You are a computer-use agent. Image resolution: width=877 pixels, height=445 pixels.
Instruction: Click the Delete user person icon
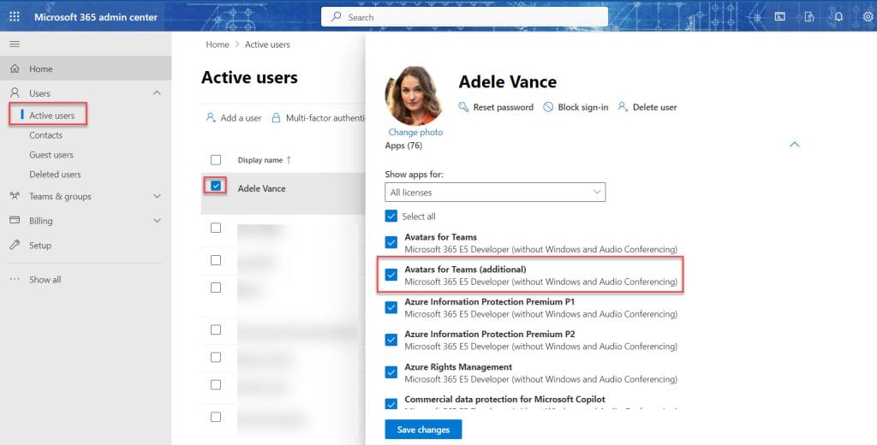click(x=623, y=107)
